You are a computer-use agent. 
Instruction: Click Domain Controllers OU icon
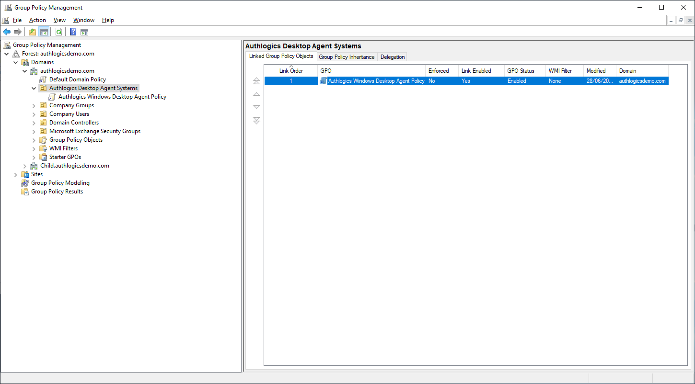(x=44, y=123)
